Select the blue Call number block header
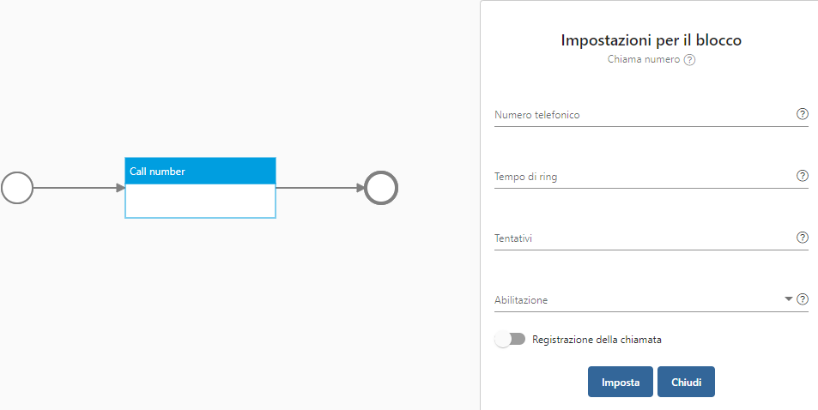Viewport: 818px width, 410px height. pyautogui.click(x=200, y=171)
